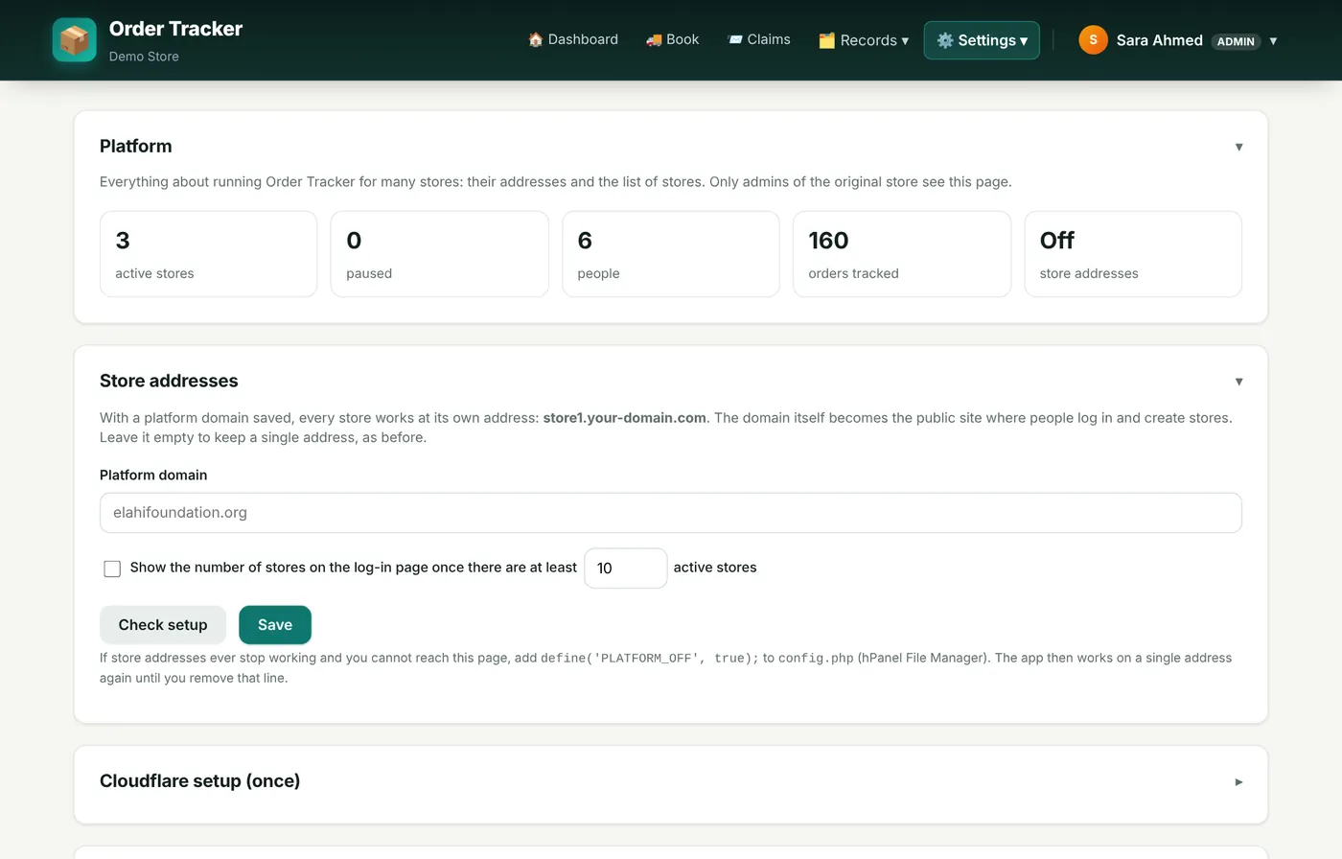Click the '3 active stores' card
The width and height of the screenshot is (1342, 859).
pyautogui.click(x=208, y=254)
